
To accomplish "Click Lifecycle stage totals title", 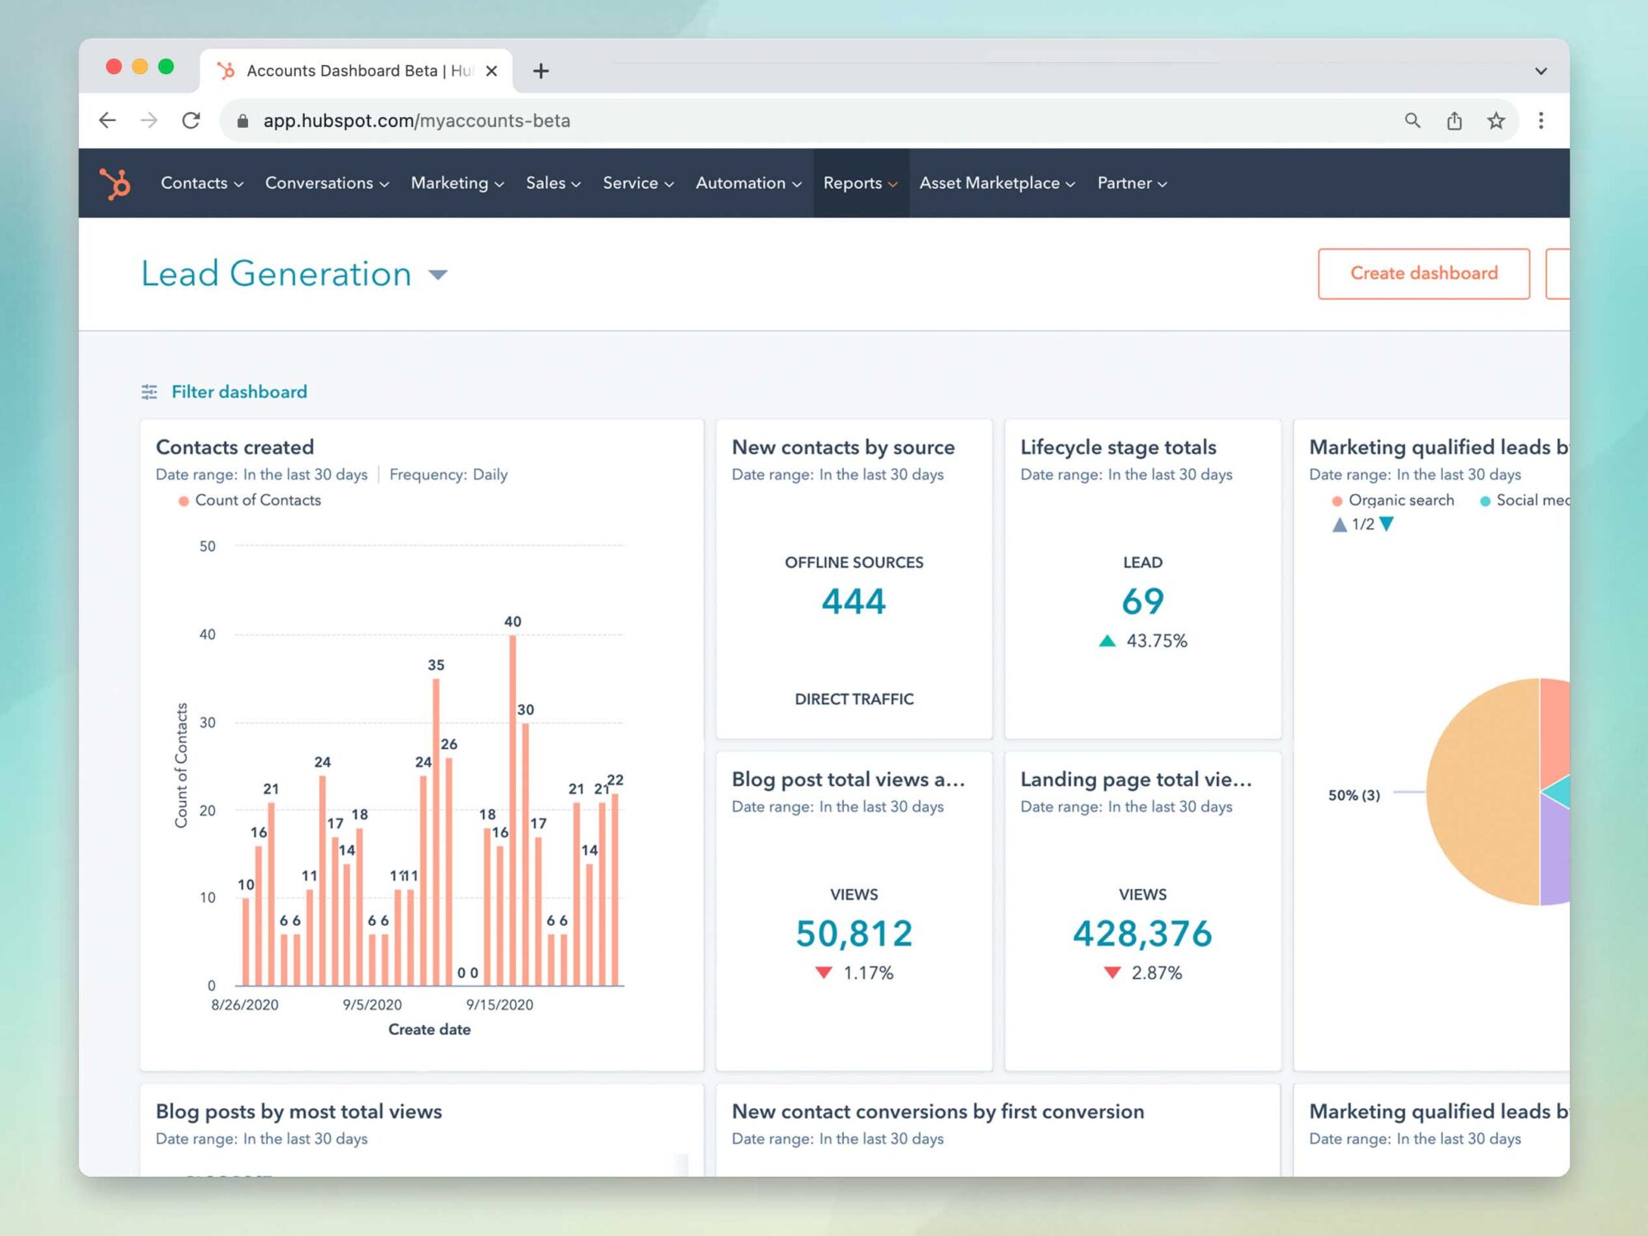I will click(x=1118, y=447).
